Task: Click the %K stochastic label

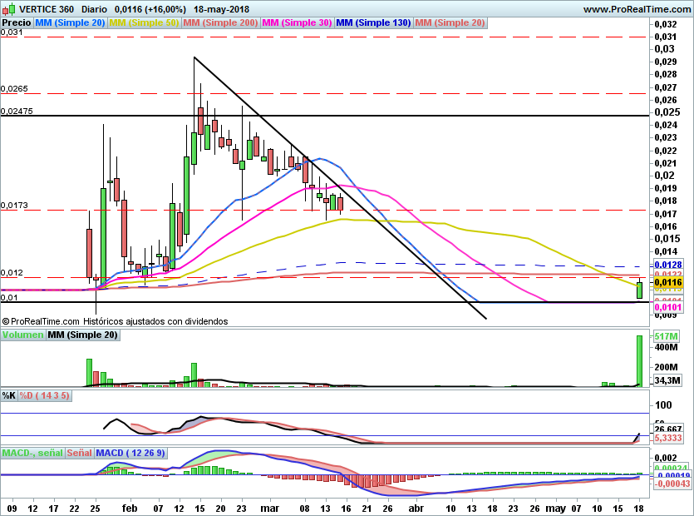Action: (x=9, y=395)
